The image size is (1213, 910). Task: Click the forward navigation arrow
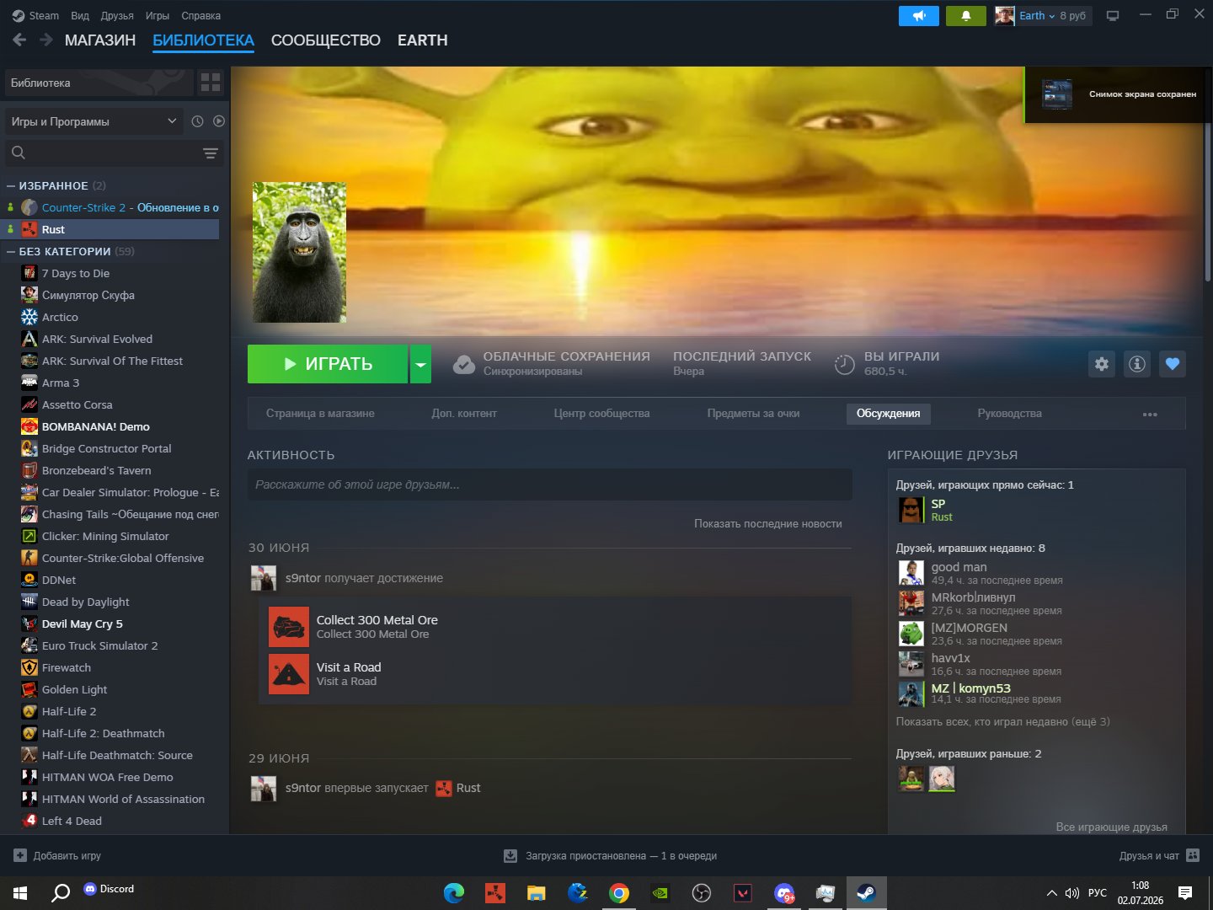coord(46,40)
